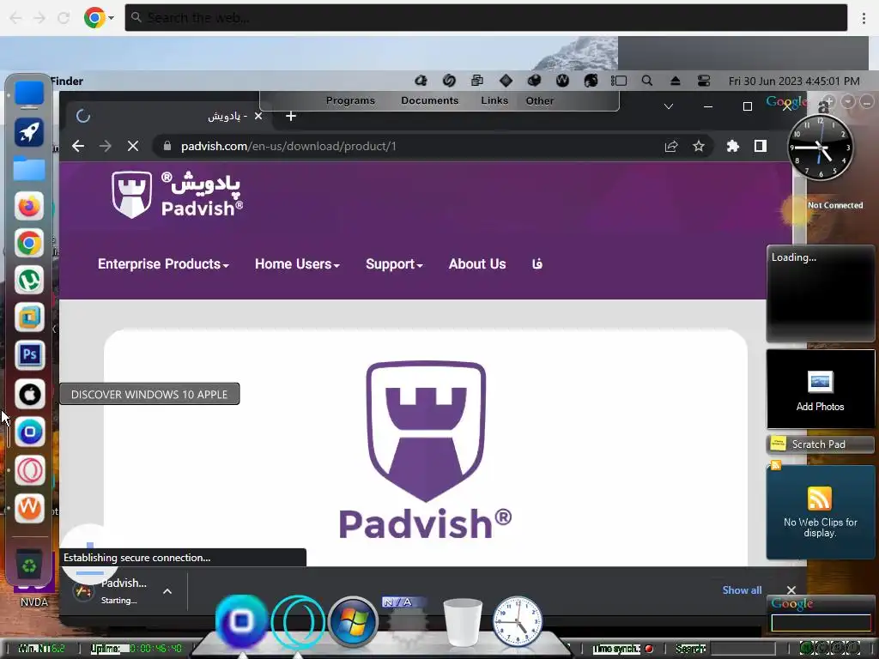Select the پادویش browser tab
879x659 pixels.
click(168, 116)
